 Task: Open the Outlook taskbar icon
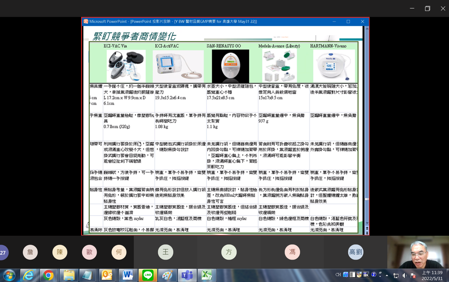point(107,275)
